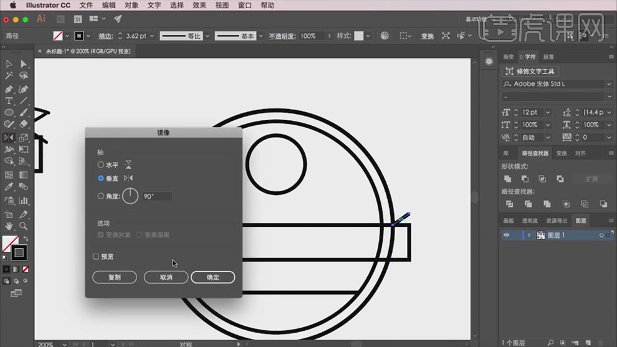Viewport: 617px width, 347px height.
Task: Switch to the 变换 panel tab
Action: (562, 153)
